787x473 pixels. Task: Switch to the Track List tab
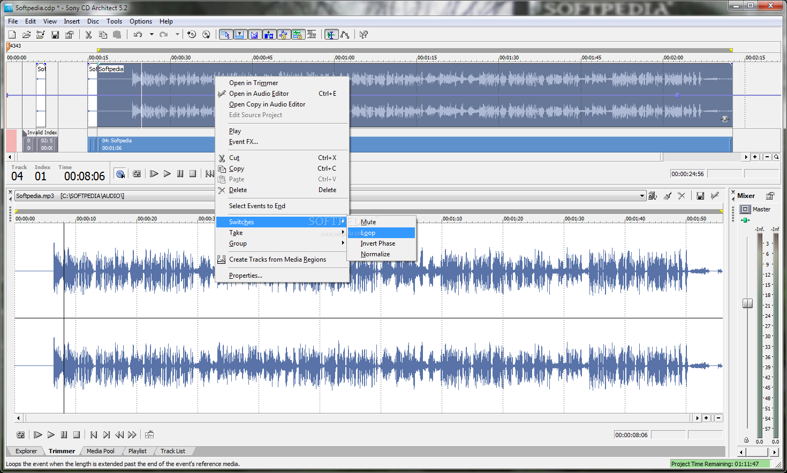click(x=173, y=451)
